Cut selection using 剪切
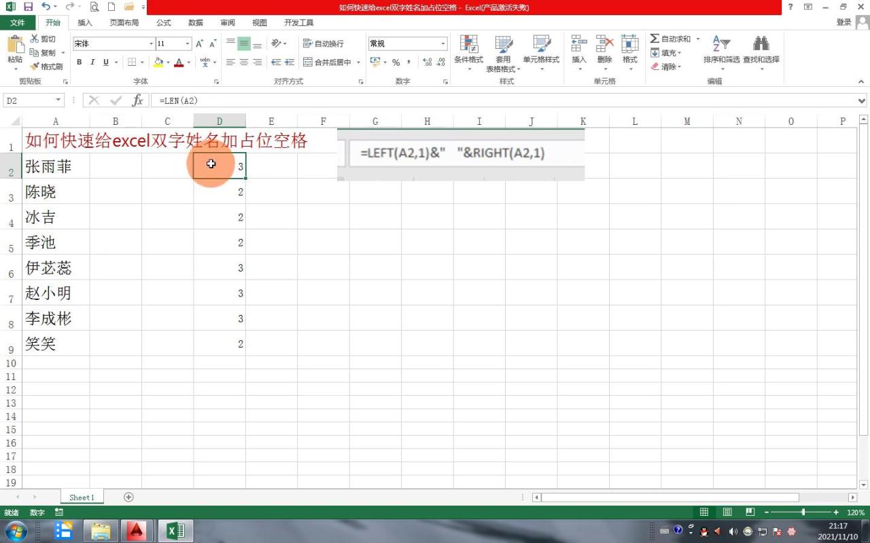The image size is (870, 543). click(x=43, y=39)
